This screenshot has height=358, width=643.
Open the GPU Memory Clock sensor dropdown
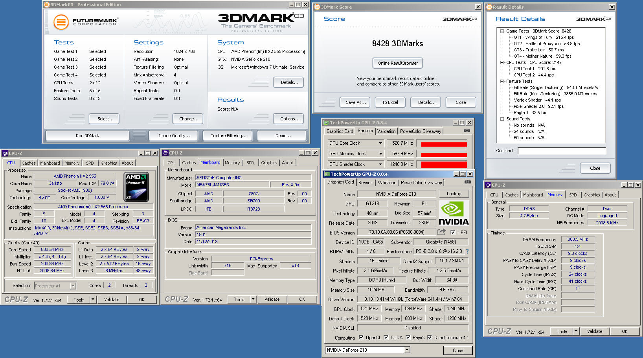coord(380,154)
